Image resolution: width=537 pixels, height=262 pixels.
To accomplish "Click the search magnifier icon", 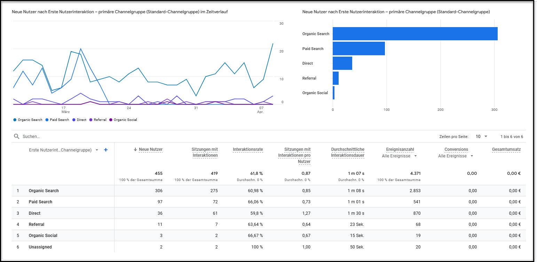I will [16, 137].
